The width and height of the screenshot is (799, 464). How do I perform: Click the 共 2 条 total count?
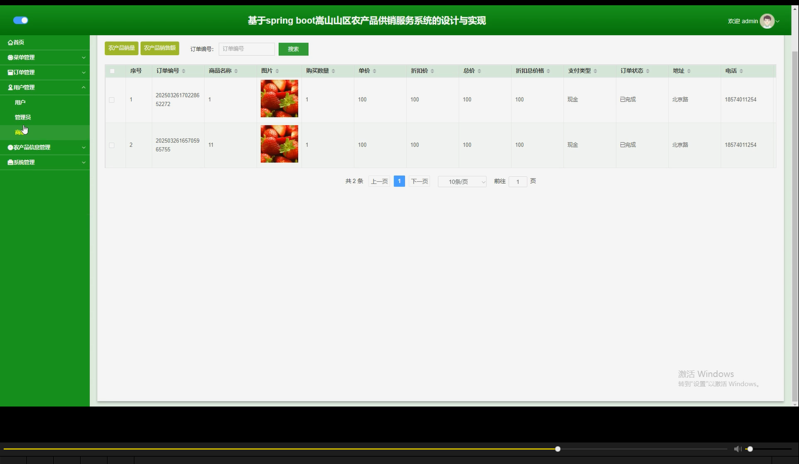point(354,181)
